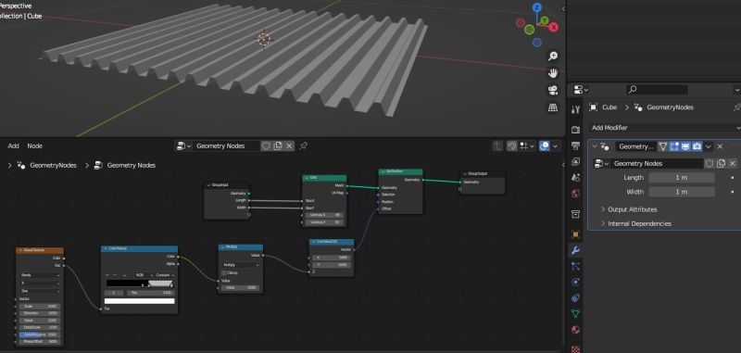Toggle the camera view icon in viewport
Screen dimensions: 741x353
[x=552, y=90]
